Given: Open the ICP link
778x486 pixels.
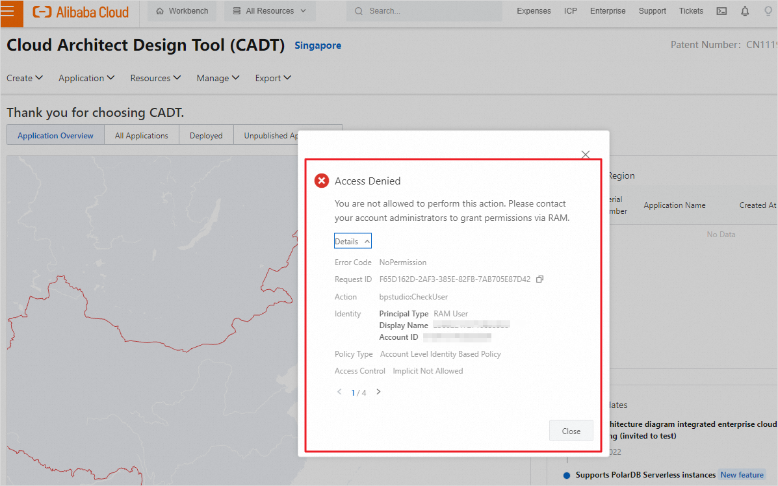Looking at the screenshot, I should 570,11.
